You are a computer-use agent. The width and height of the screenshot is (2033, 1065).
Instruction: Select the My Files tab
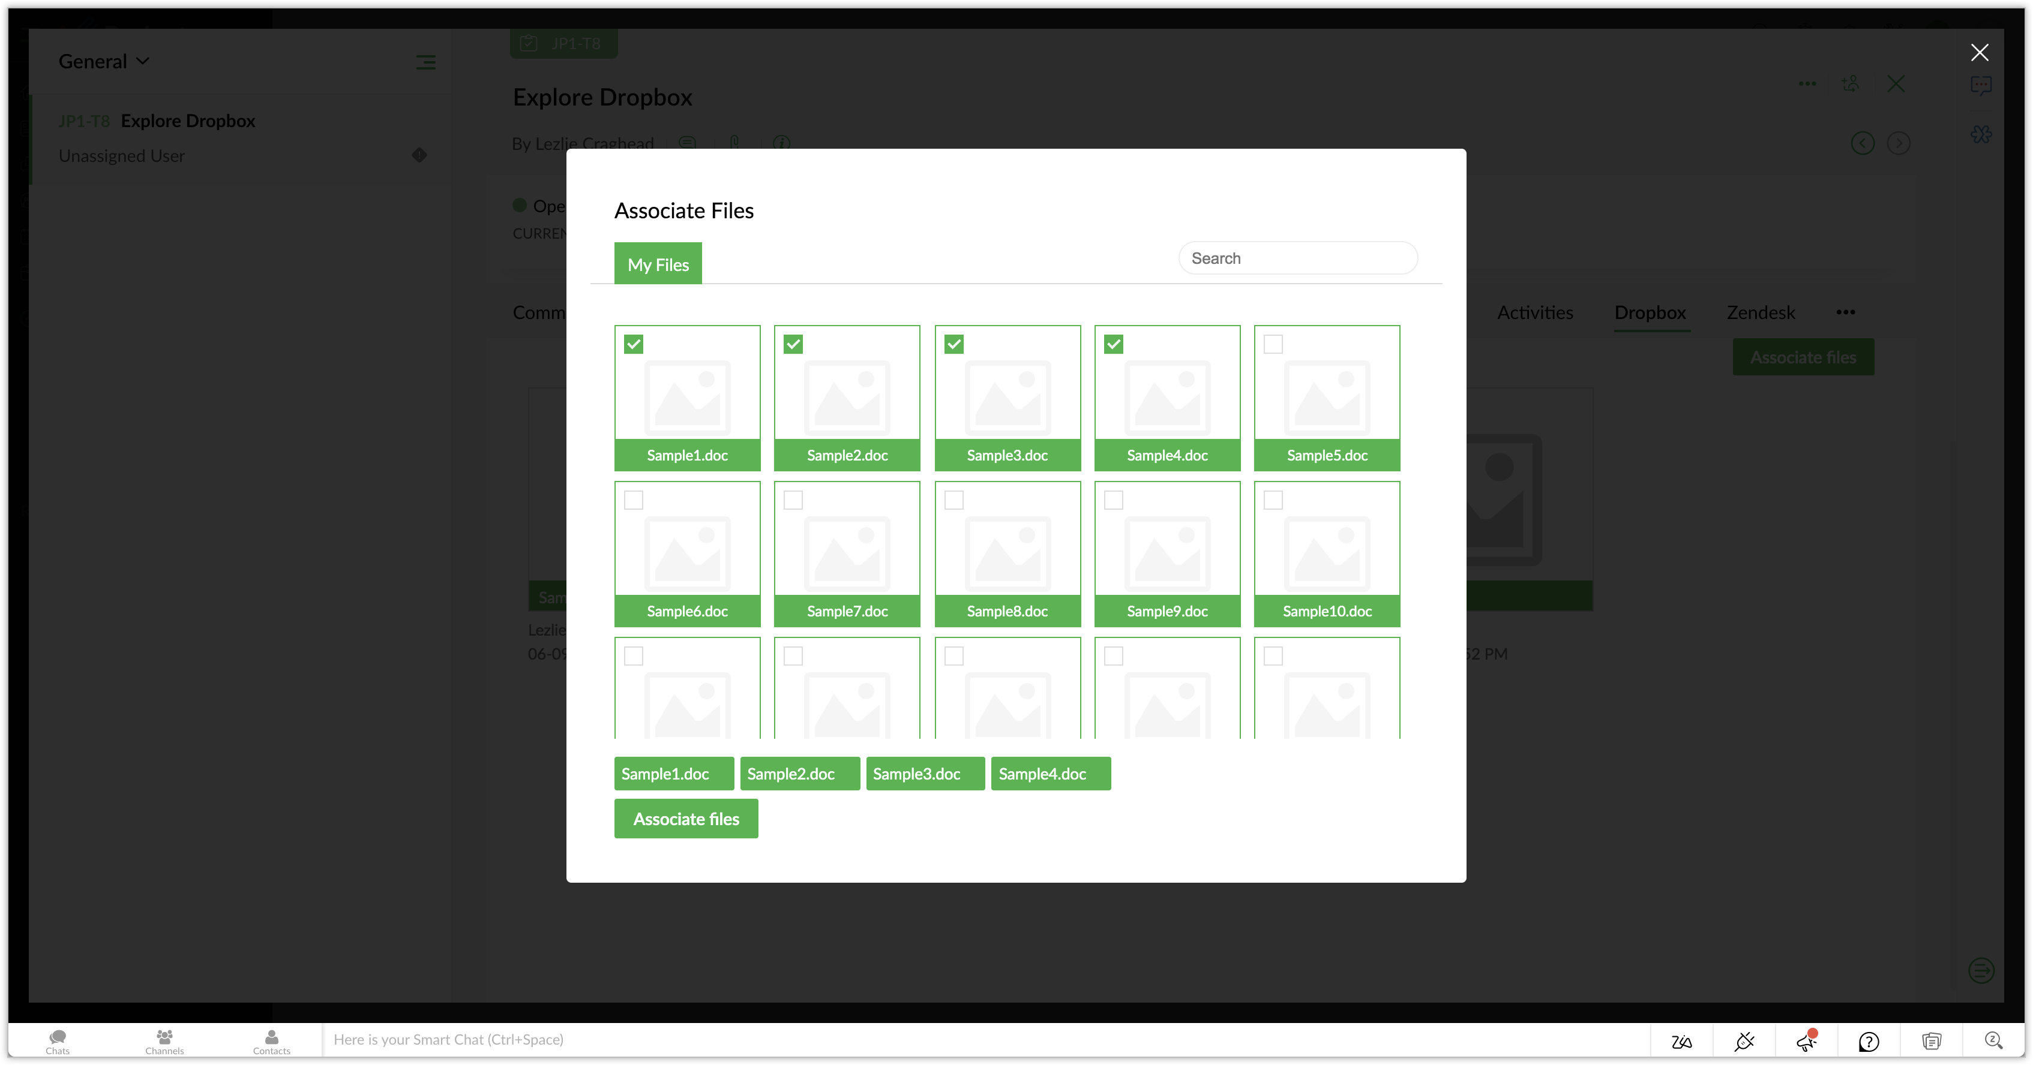pyautogui.click(x=658, y=264)
